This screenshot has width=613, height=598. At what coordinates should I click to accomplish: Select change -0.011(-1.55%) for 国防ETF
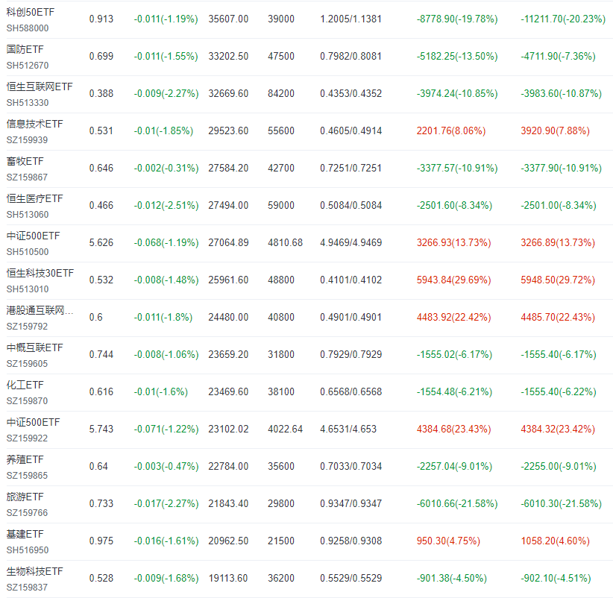166,56
